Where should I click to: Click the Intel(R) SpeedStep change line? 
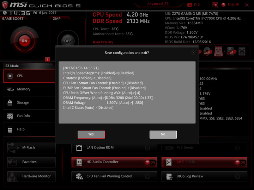pos(99,73)
